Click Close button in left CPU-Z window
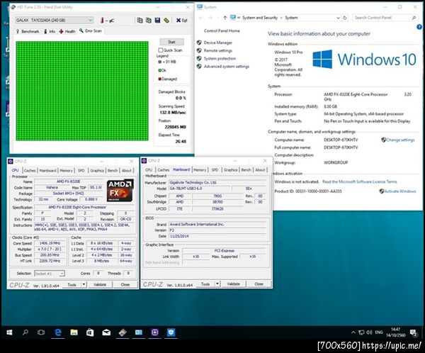The height and width of the screenshot is (353, 425). coord(125,285)
